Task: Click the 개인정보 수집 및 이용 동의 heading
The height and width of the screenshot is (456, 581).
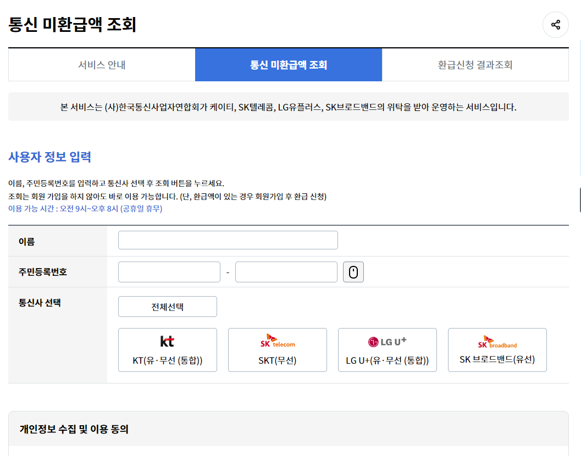Action: click(74, 429)
